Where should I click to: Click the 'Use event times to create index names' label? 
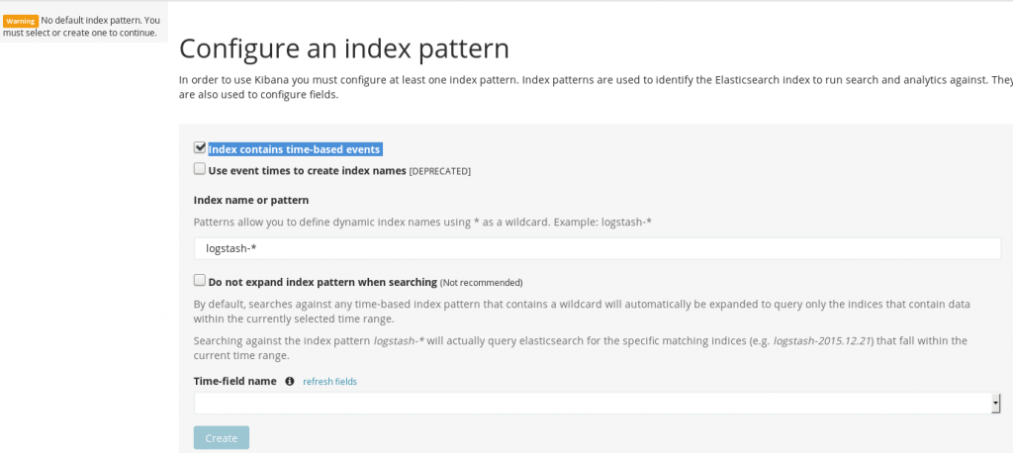[307, 170]
